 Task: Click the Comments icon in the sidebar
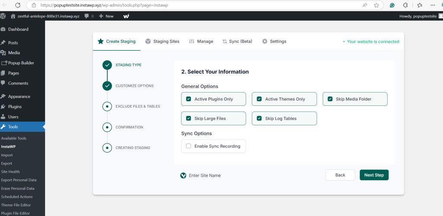3,83
